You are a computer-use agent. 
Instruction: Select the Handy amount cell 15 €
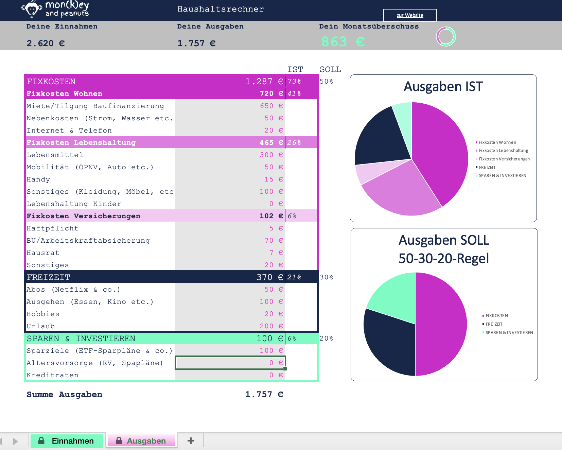click(230, 179)
